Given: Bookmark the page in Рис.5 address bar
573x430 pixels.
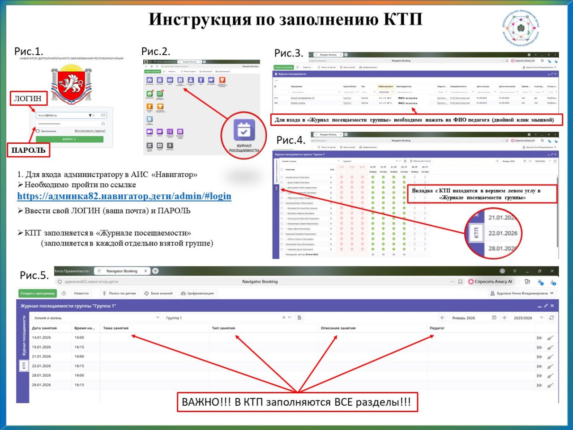Looking at the screenshot, I should [x=460, y=282].
